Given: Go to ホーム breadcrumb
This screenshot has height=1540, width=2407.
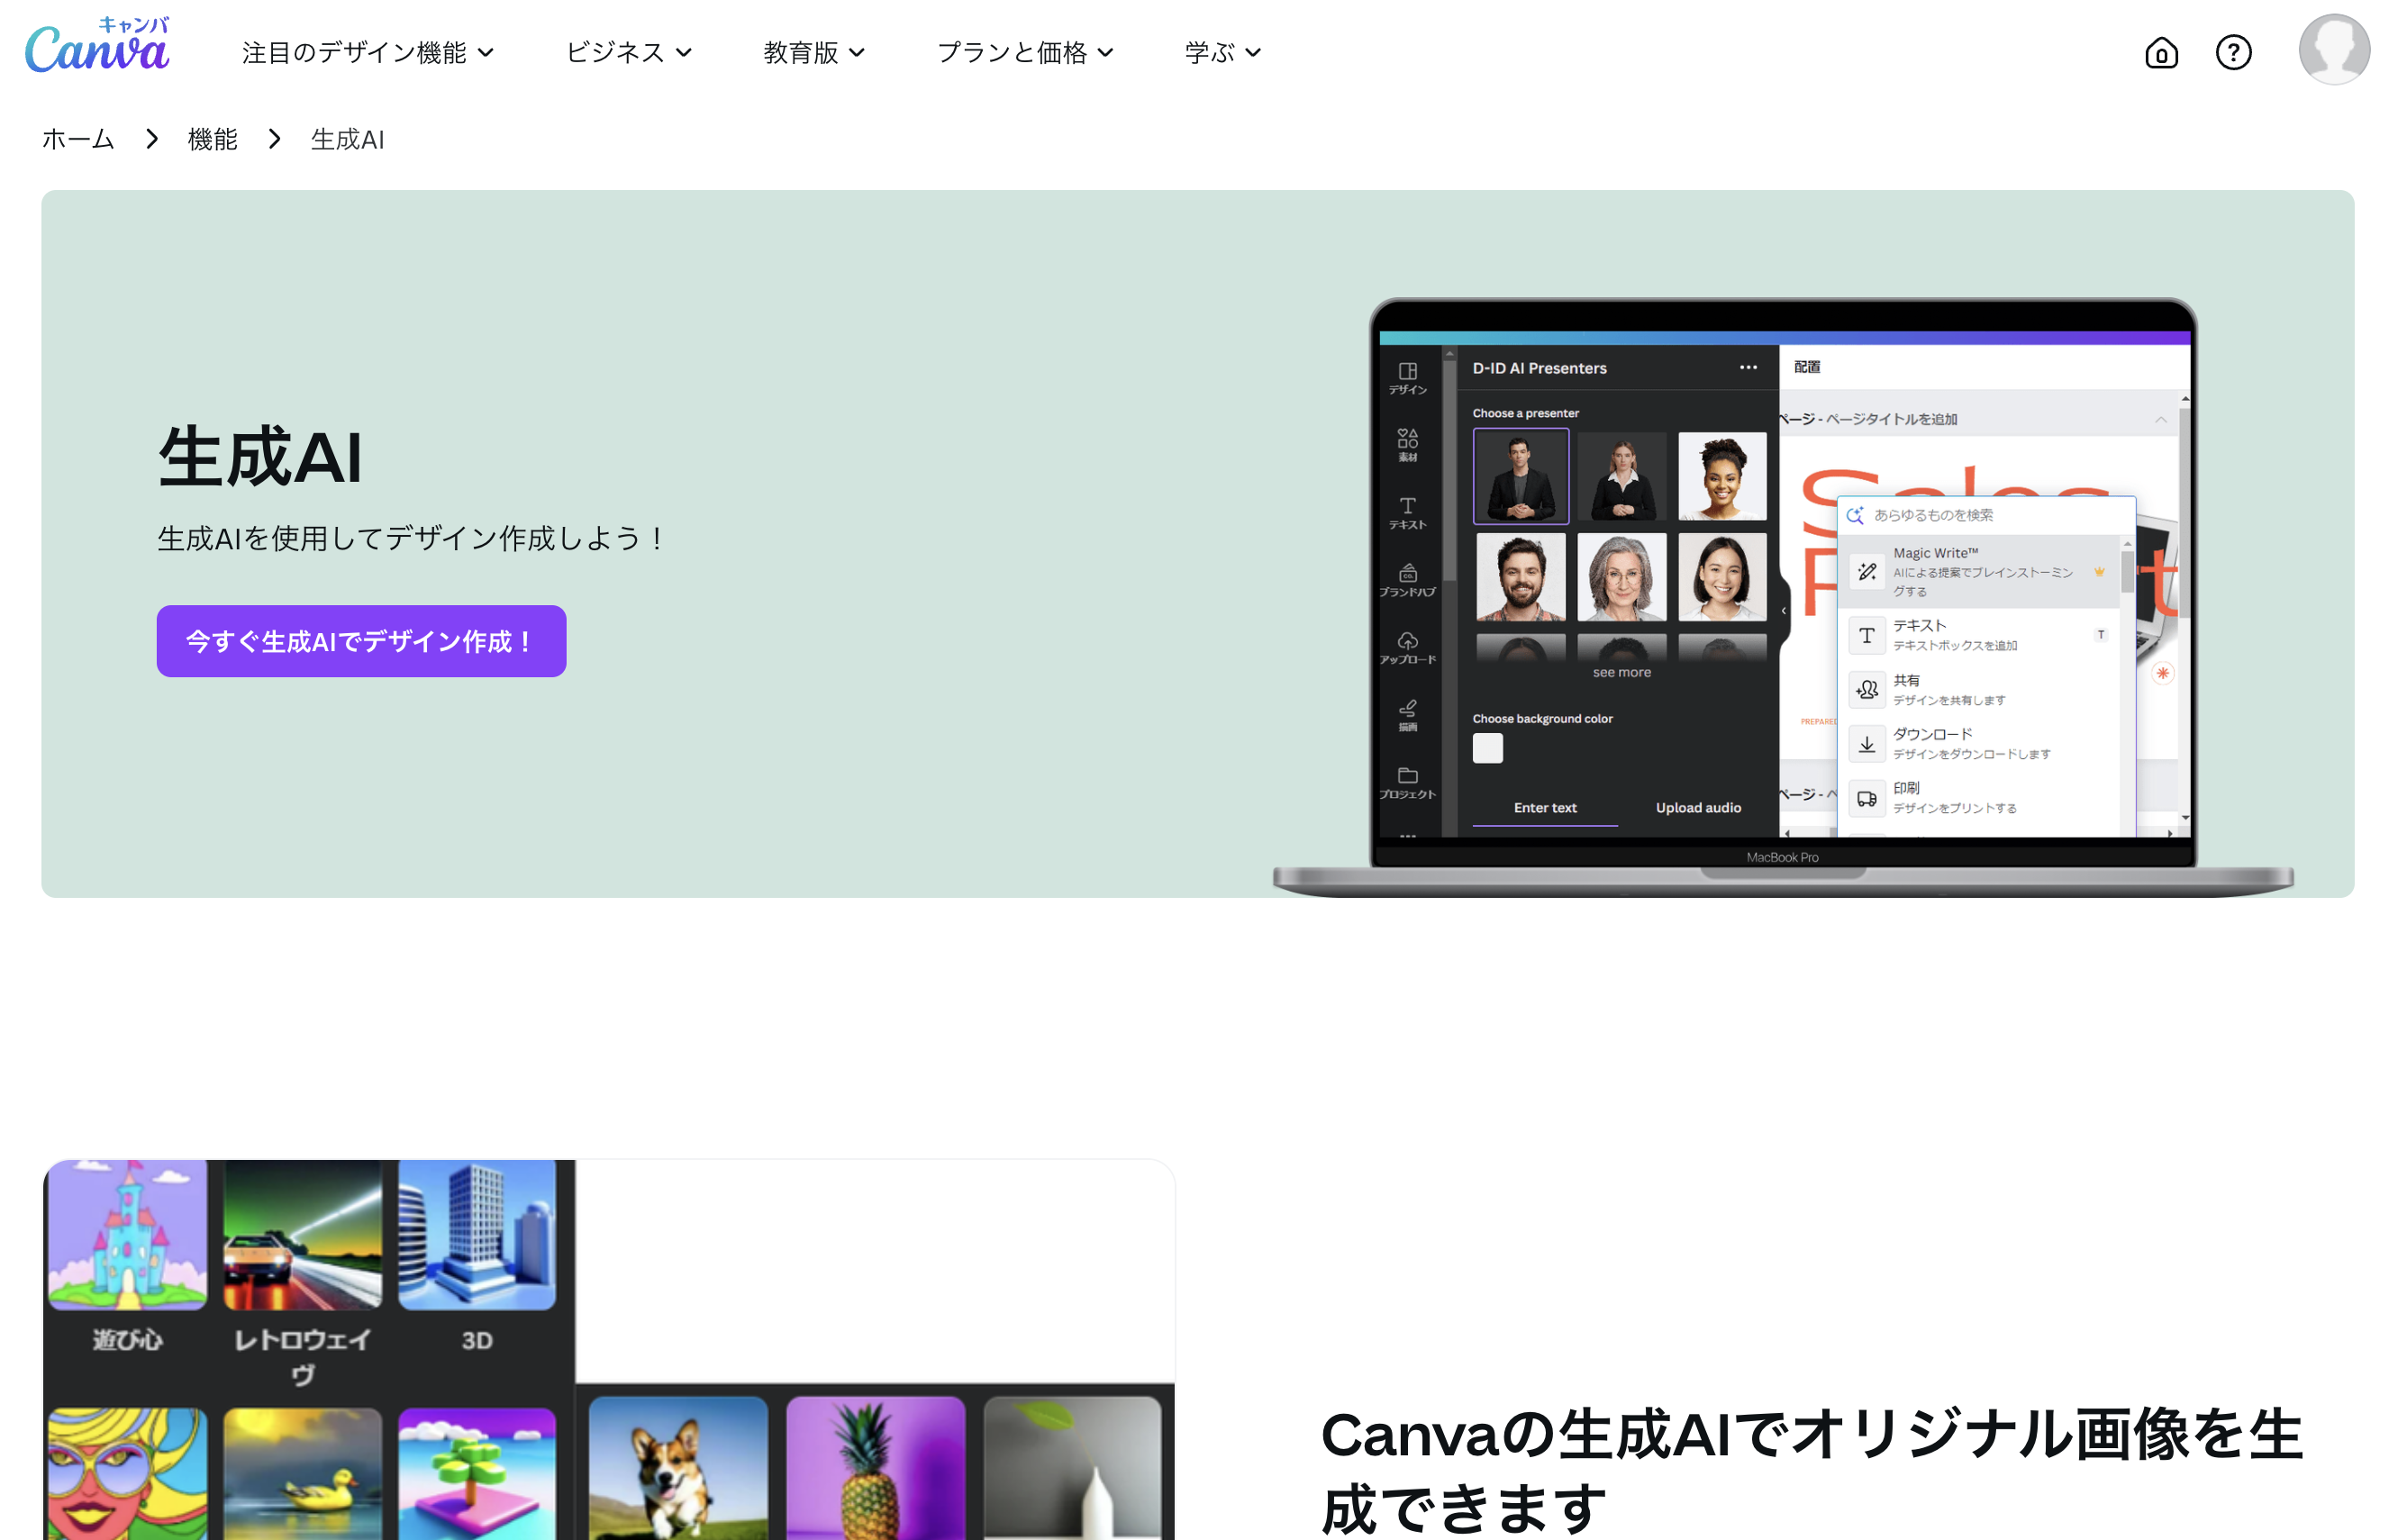Looking at the screenshot, I should pyautogui.click(x=78, y=139).
